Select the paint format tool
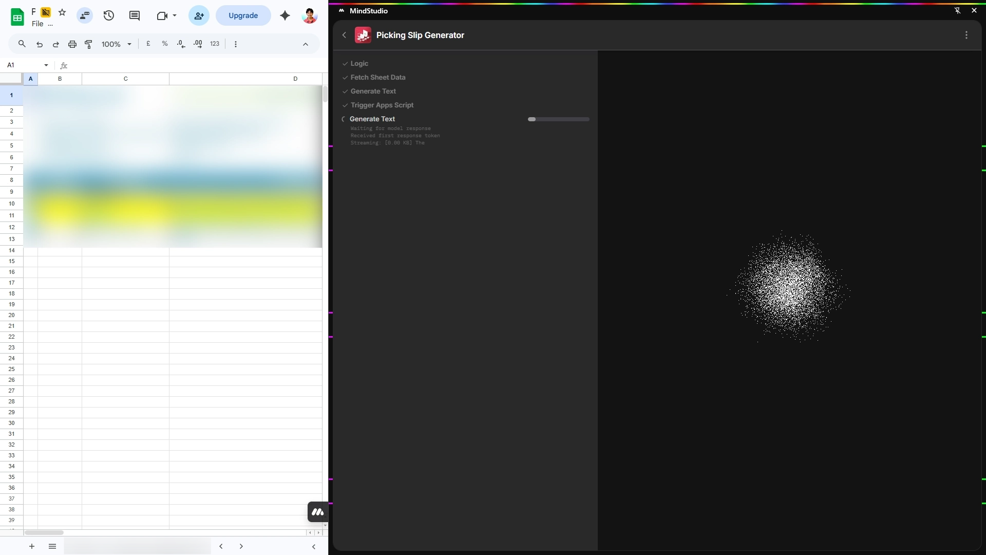Viewport: 986px width, 555px height. pyautogui.click(x=89, y=44)
